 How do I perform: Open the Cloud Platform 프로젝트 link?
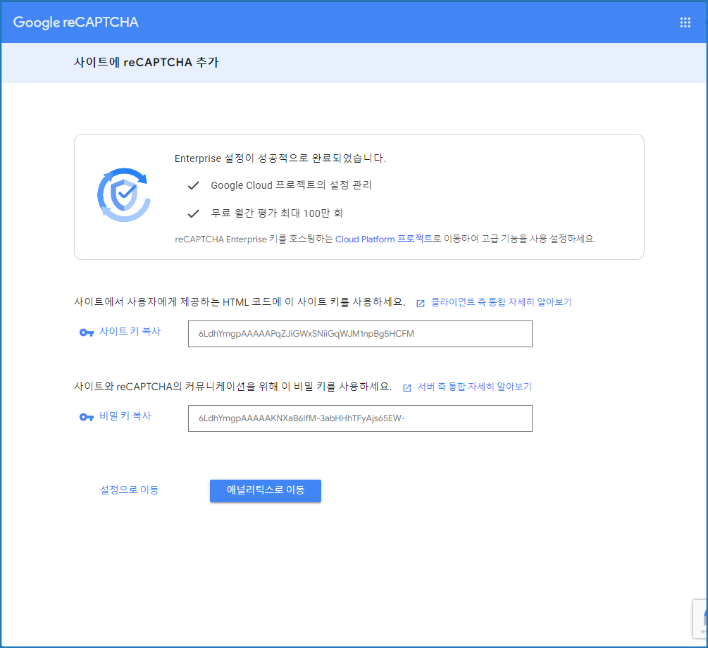pos(383,239)
